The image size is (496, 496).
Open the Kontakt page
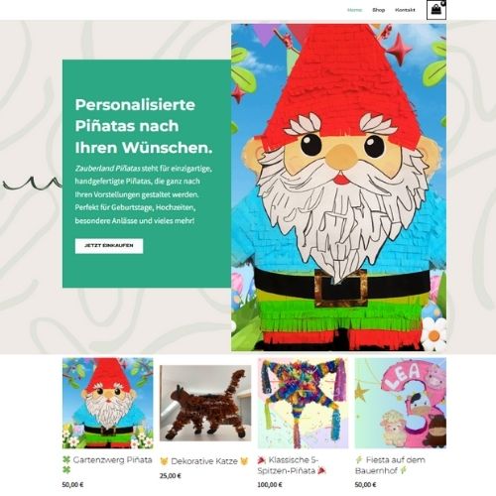click(405, 10)
